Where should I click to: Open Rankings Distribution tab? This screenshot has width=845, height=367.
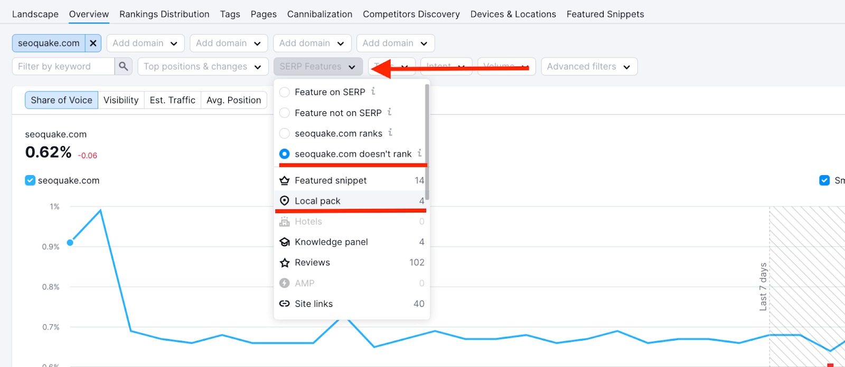point(164,14)
